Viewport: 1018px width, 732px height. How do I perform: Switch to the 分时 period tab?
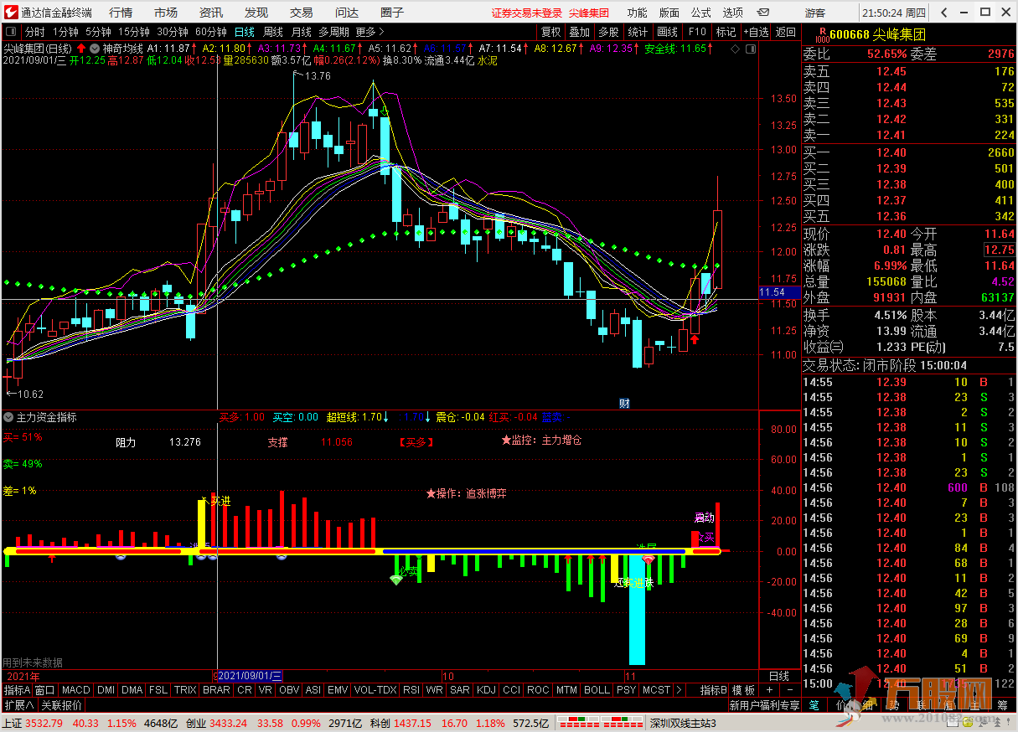34,33
